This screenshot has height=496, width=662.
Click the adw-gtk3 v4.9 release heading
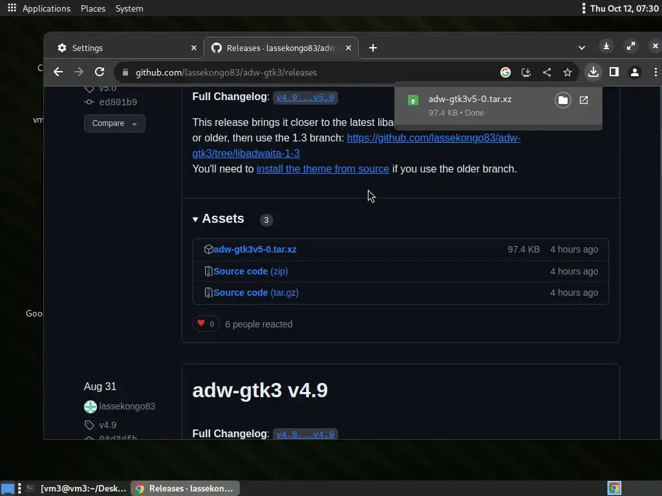[x=260, y=390]
